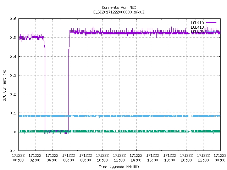Click the x-axis tick '171222 22:00'
The height and width of the screenshot is (170, 227).
tap(203, 158)
